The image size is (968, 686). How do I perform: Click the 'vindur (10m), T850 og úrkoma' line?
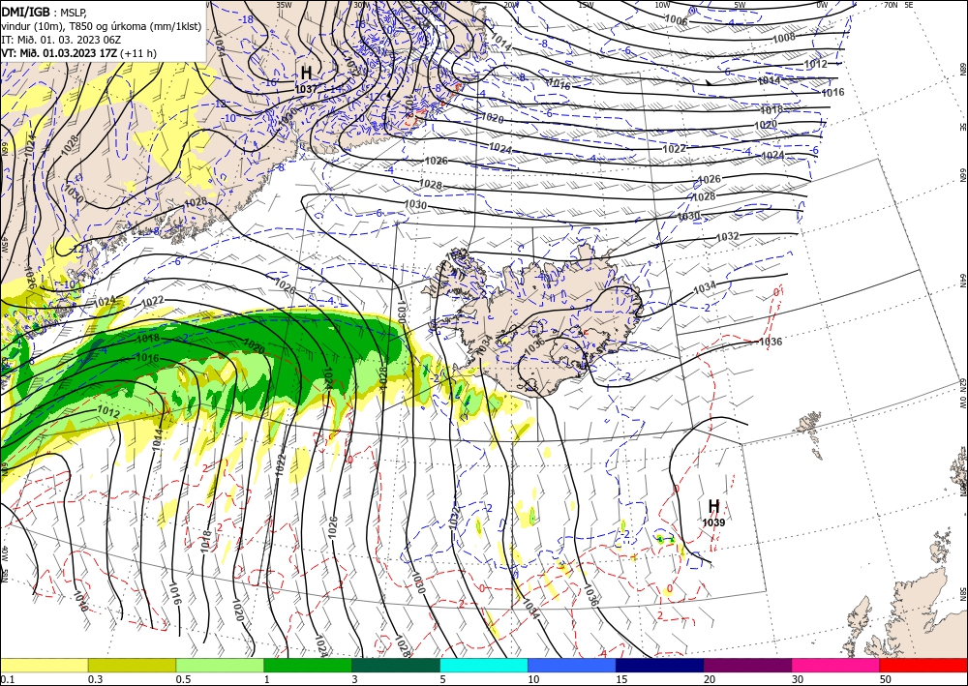pos(102,26)
